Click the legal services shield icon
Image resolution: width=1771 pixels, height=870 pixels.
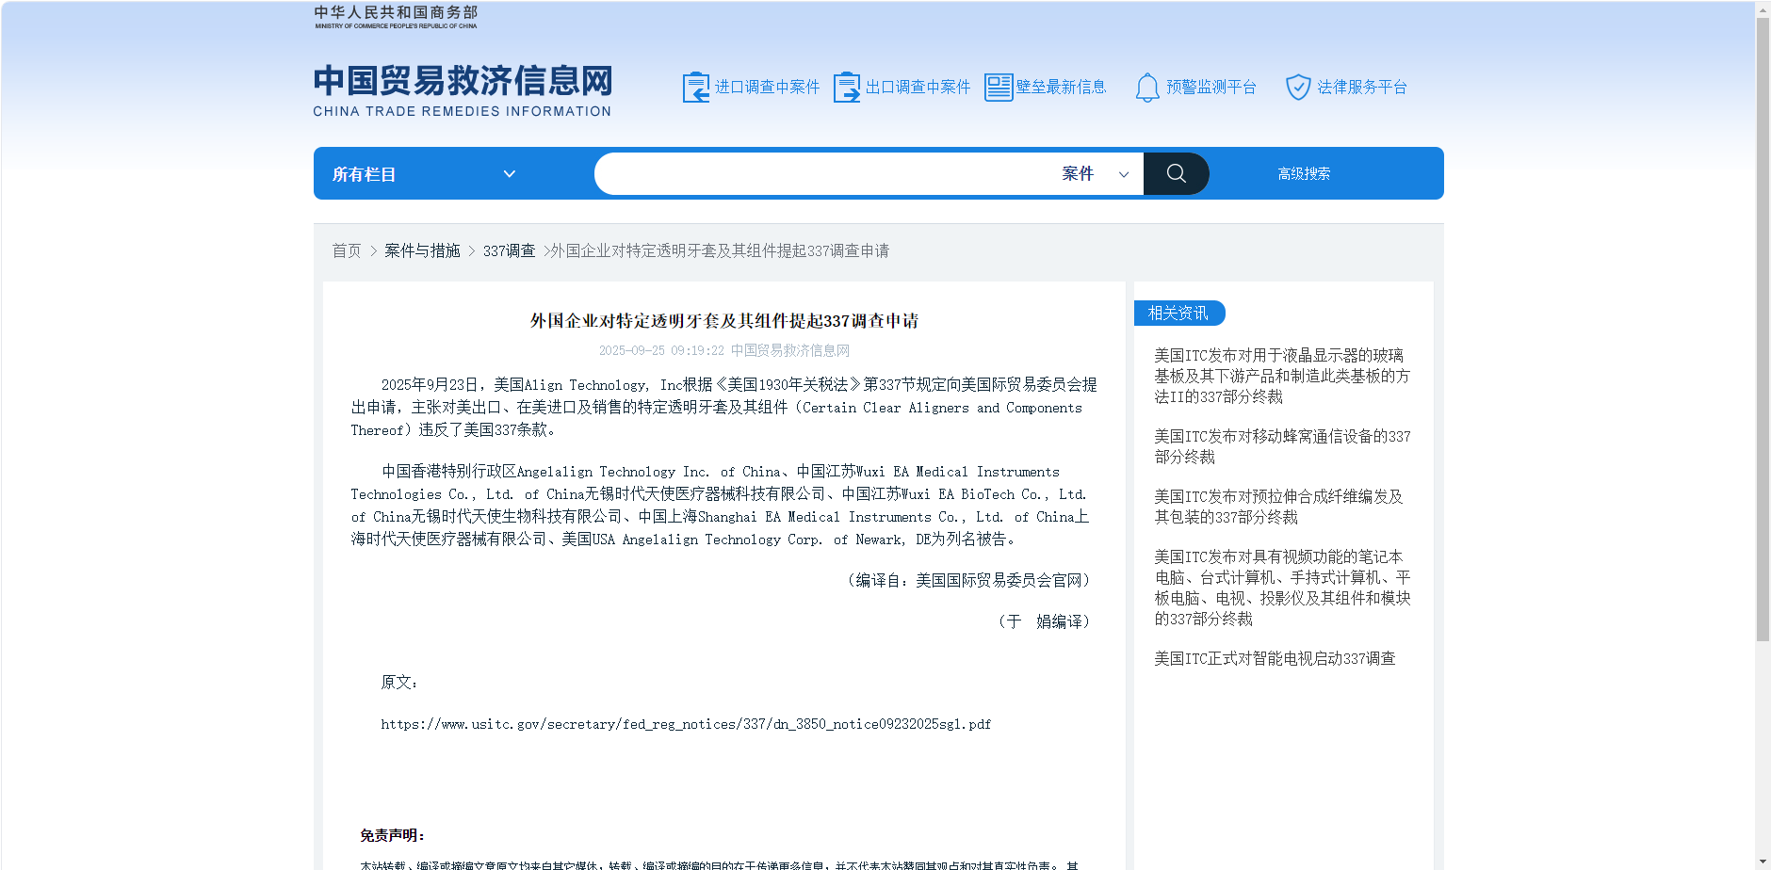(1297, 88)
